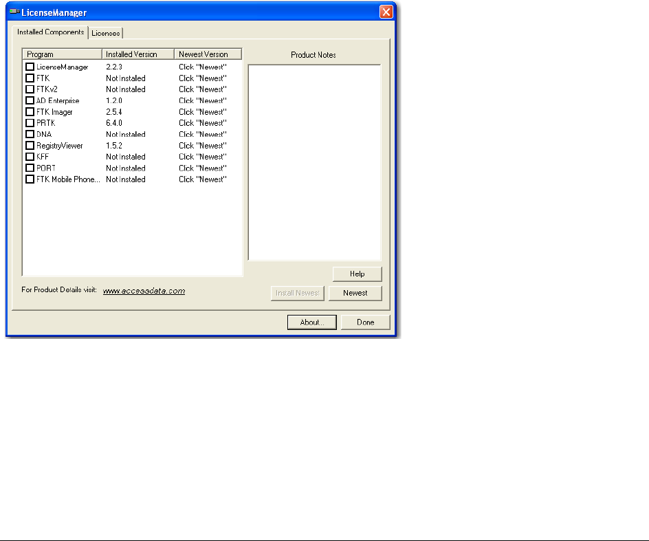Select the FTK Imager version 2.5.4 cell
The image size is (649, 541).
pos(114,112)
